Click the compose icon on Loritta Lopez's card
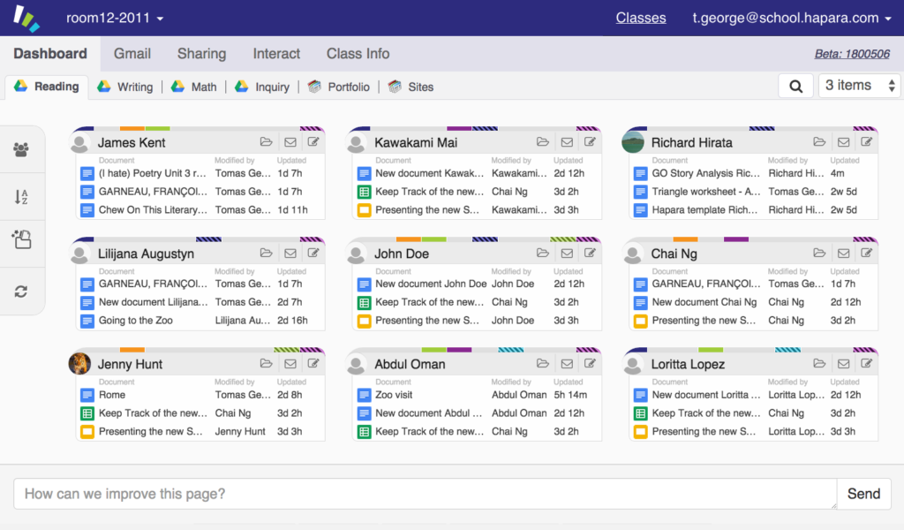 [x=866, y=363]
